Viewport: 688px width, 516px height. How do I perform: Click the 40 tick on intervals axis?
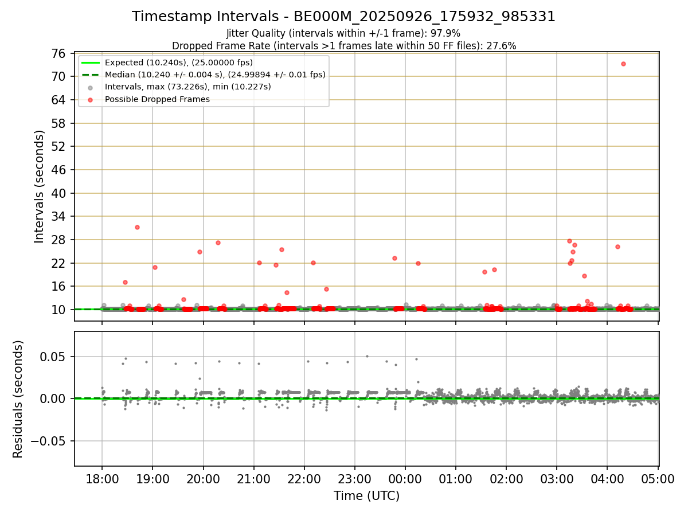[58, 193]
